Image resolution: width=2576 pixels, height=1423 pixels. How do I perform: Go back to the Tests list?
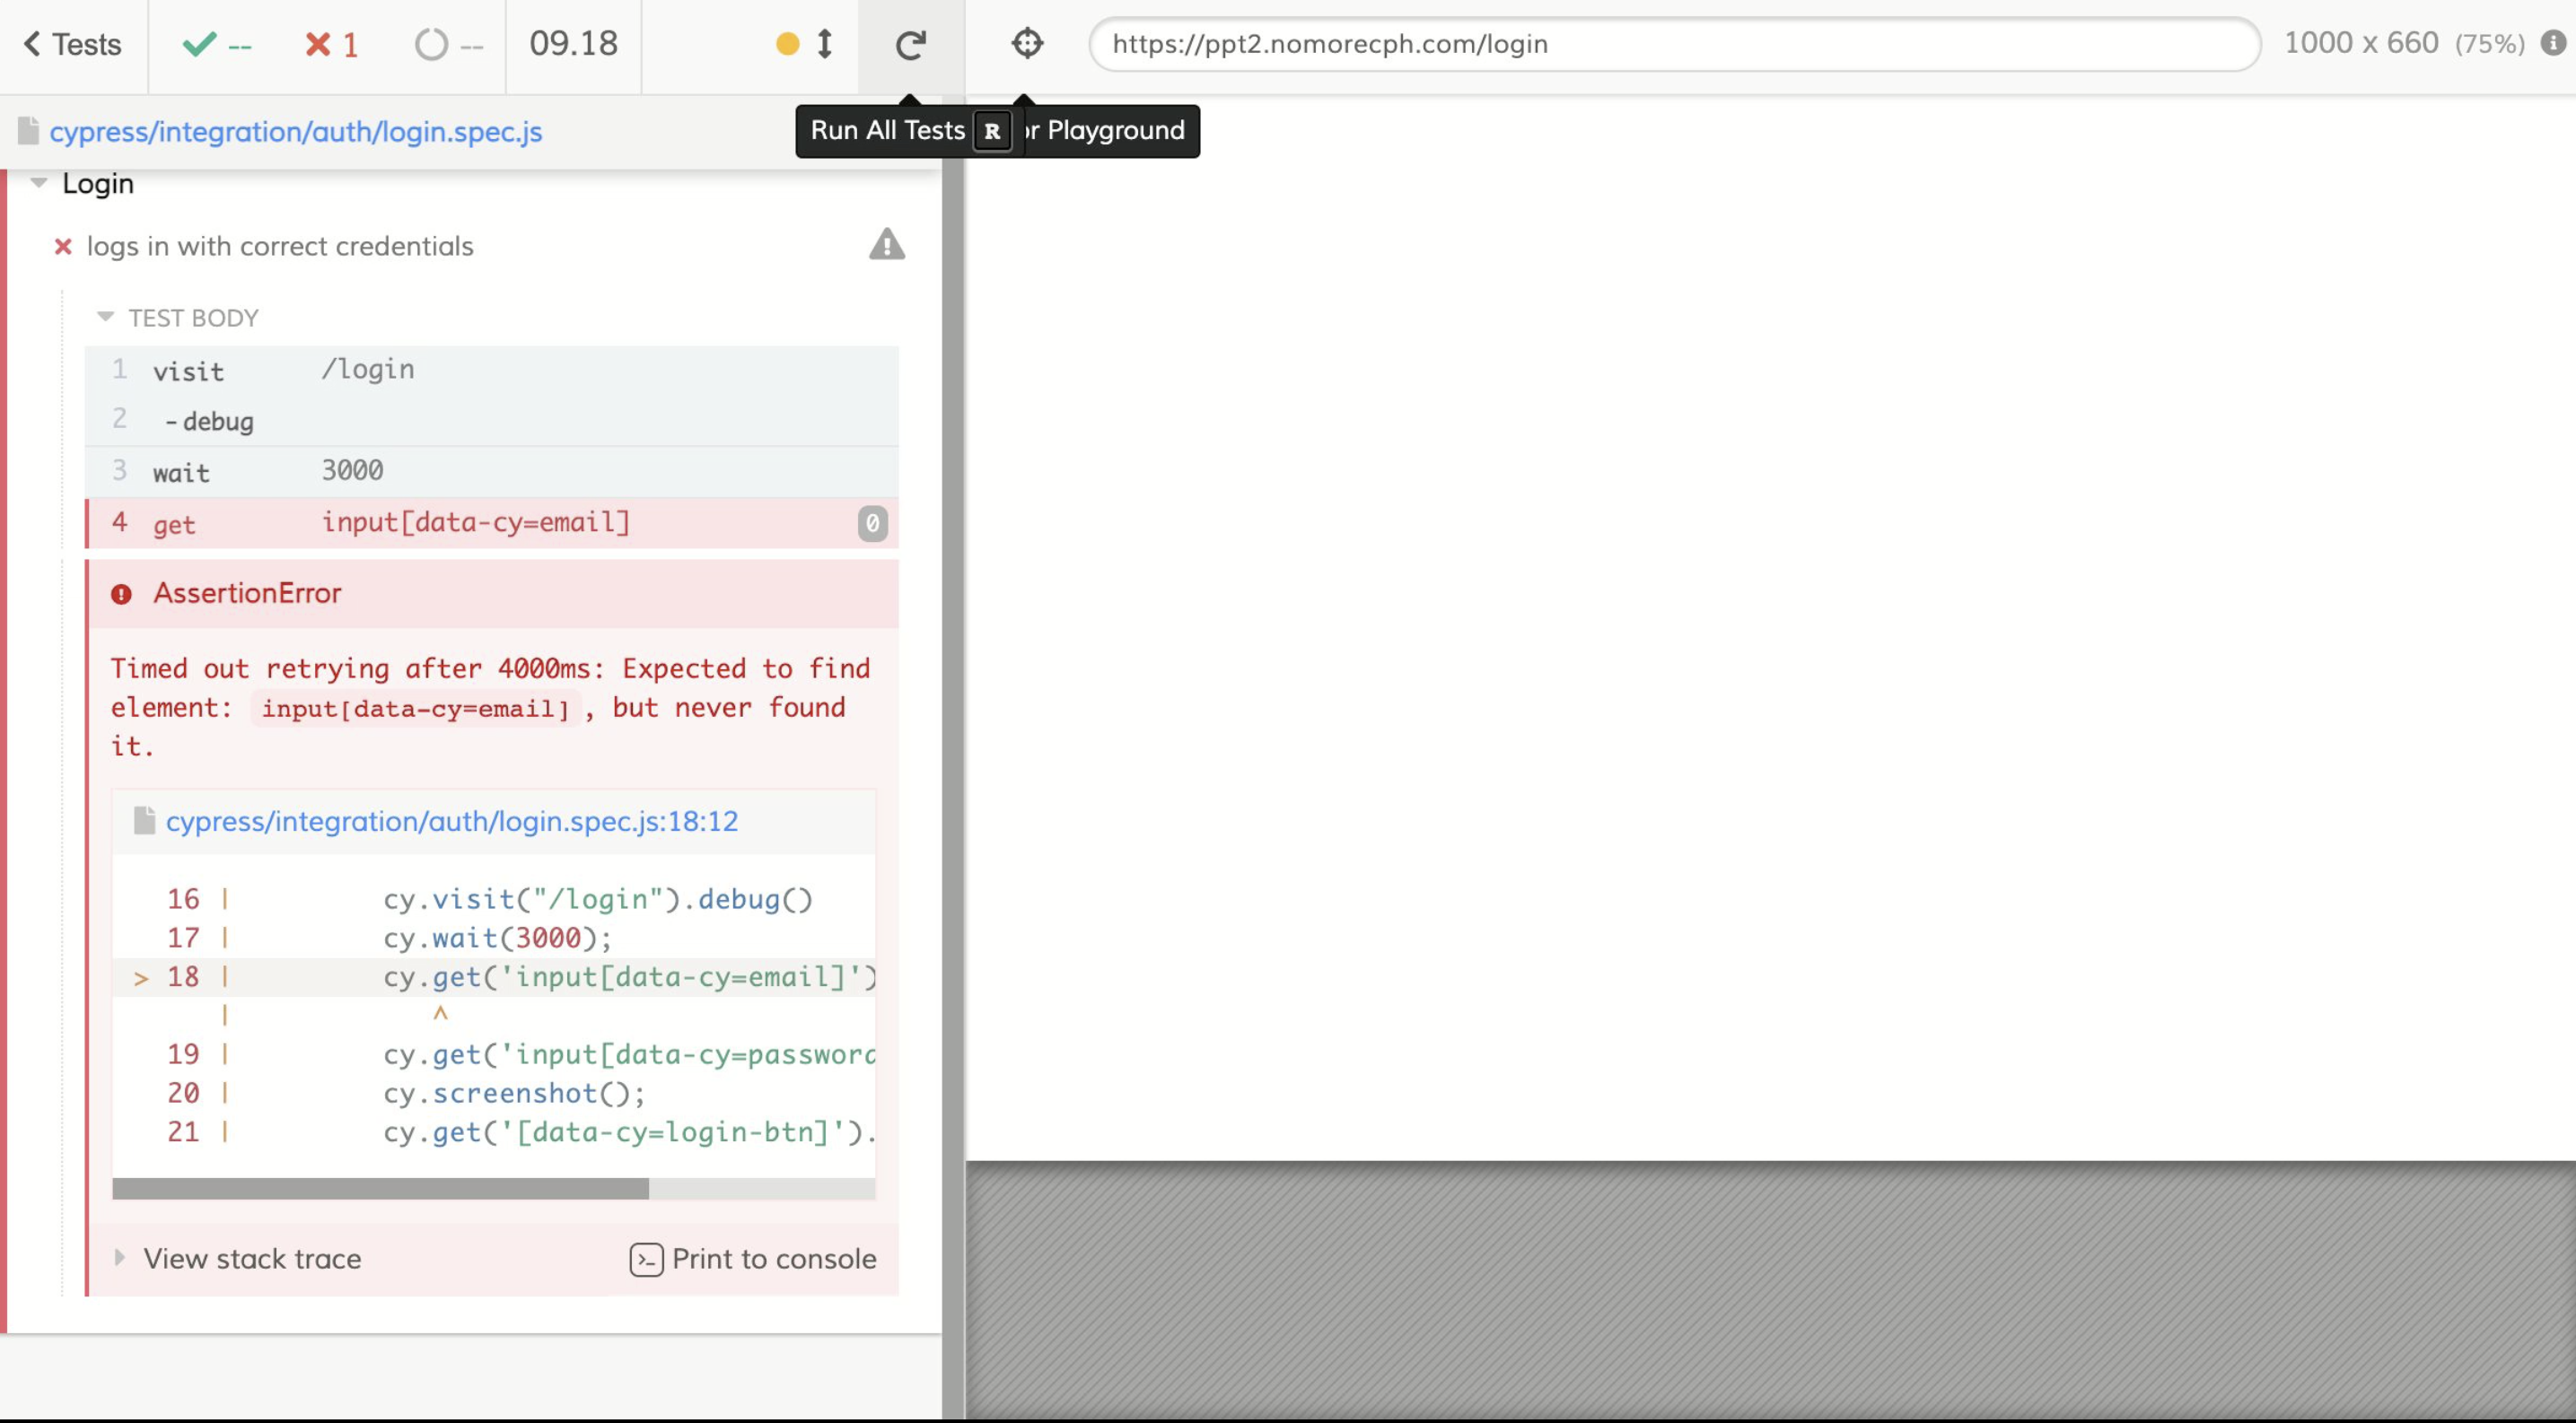(x=72, y=44)
